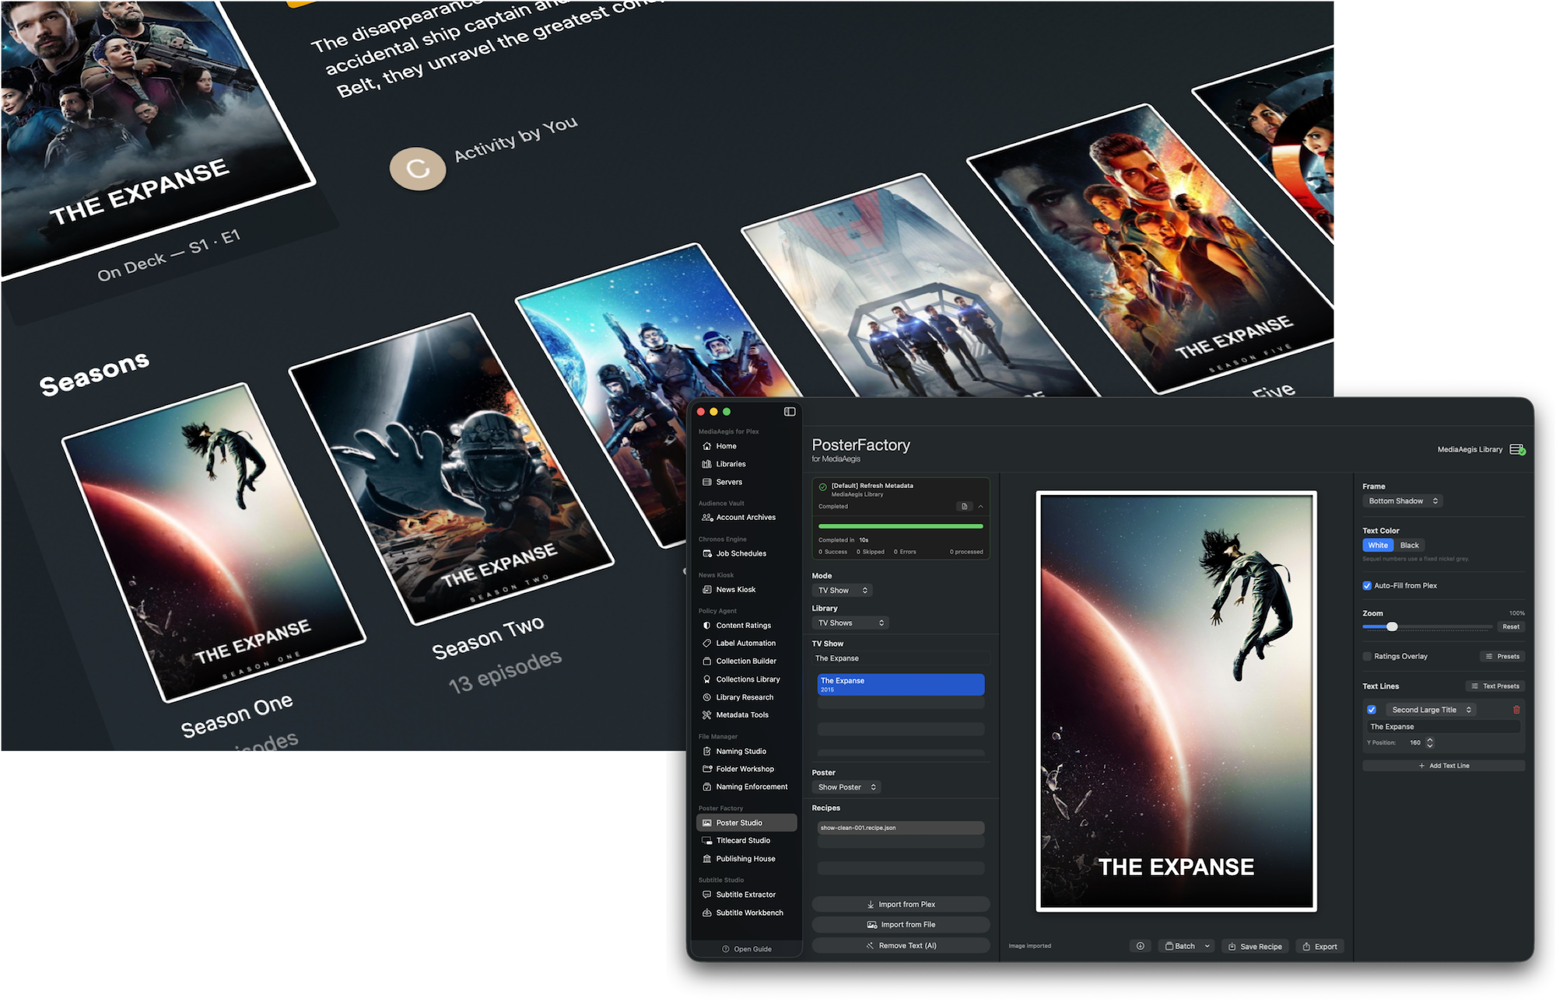Collapse the Refresh Metadata job card

click(x=980, y=507)
